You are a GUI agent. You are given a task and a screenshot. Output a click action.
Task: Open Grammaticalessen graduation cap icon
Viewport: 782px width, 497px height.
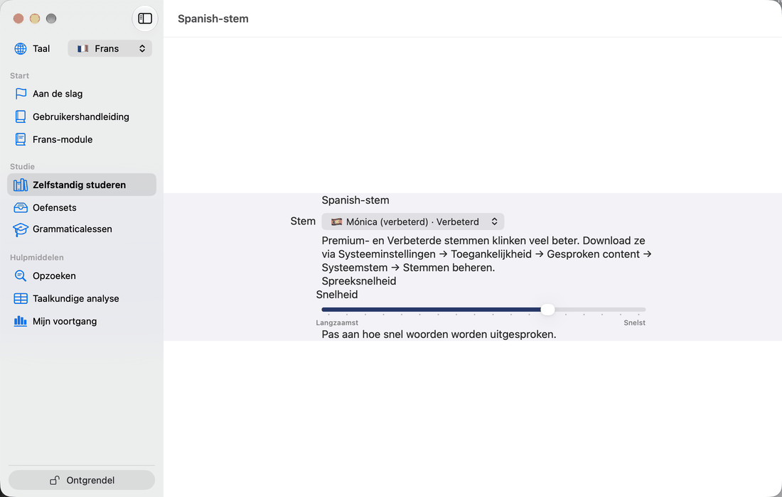(x=21, y=229)
